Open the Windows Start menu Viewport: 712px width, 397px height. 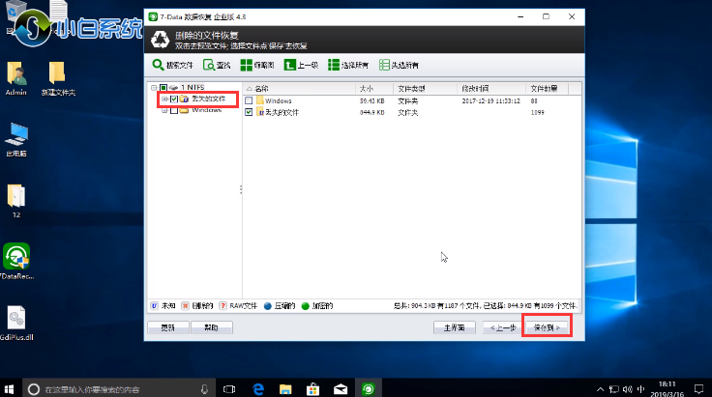tap(9, 389)
